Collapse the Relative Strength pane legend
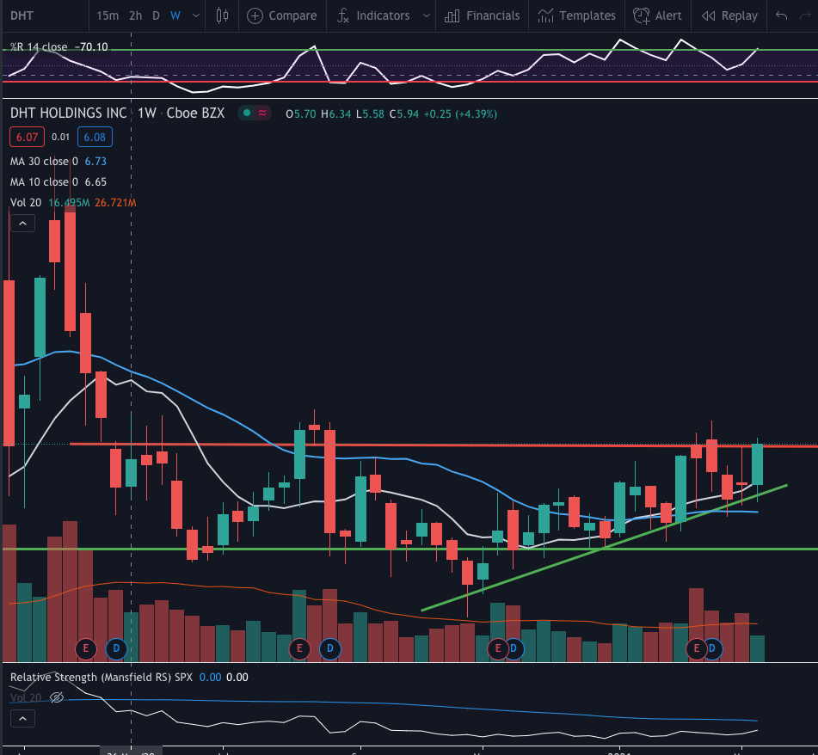818x755 pixels. (22, 719)
